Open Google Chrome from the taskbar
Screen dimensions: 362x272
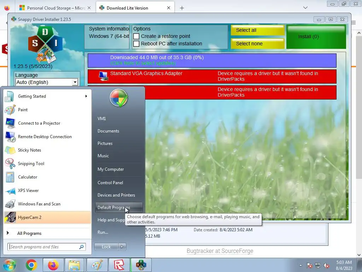[x=31, y=265]
